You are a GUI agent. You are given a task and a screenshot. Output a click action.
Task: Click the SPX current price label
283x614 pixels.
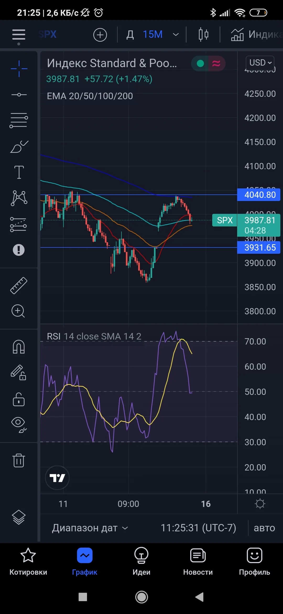click(225, 220)
